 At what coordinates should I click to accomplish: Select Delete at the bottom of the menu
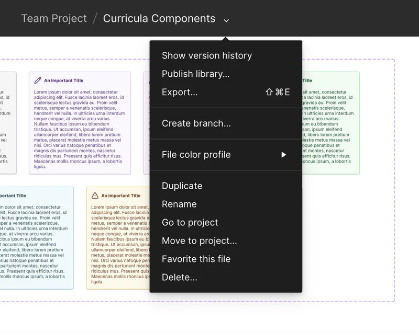point(180,277)
